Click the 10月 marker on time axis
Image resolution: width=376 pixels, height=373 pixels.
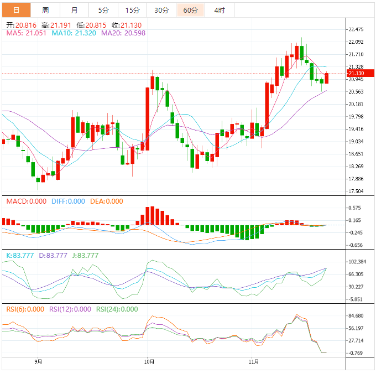(147, 362)
